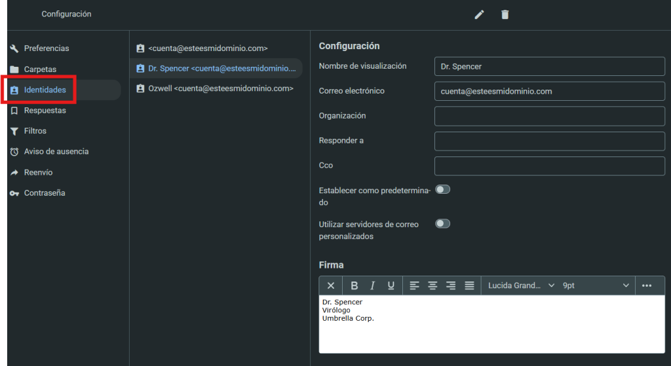Open Preferencias in the sidebar
Image resolution: width=671 pixels, height=366 pixels.
pos(46,48)
